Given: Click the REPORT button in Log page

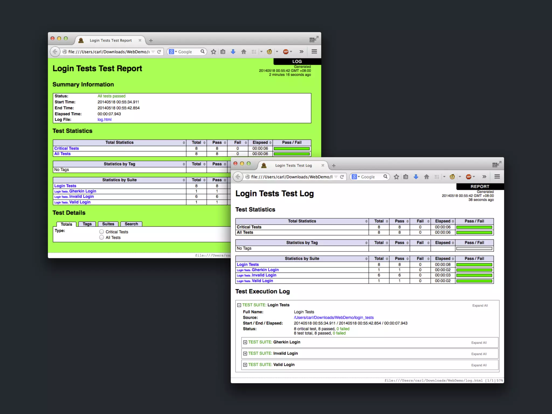Looking at the screenshot, I should point(480,187).
